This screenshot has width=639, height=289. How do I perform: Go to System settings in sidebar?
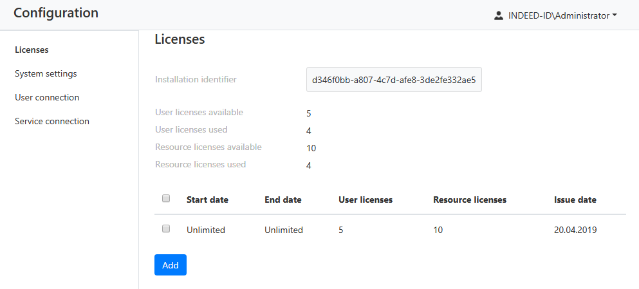pos(46,73)
